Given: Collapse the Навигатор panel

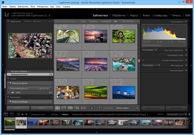Looking at the screenshot, I should [x=8, y=22].
